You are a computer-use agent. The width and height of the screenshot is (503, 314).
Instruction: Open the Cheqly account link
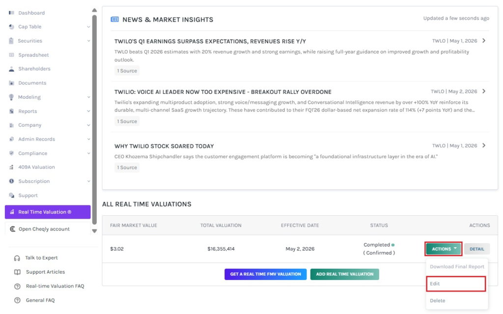44,229
